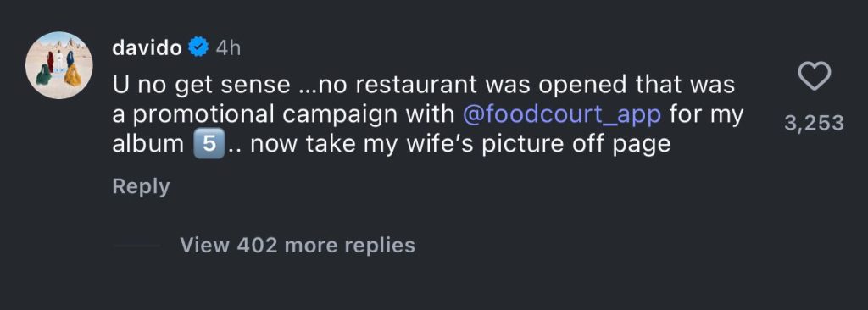Click empty dark area below View more replies
The image size is (868, 310).
coord(434,285)
